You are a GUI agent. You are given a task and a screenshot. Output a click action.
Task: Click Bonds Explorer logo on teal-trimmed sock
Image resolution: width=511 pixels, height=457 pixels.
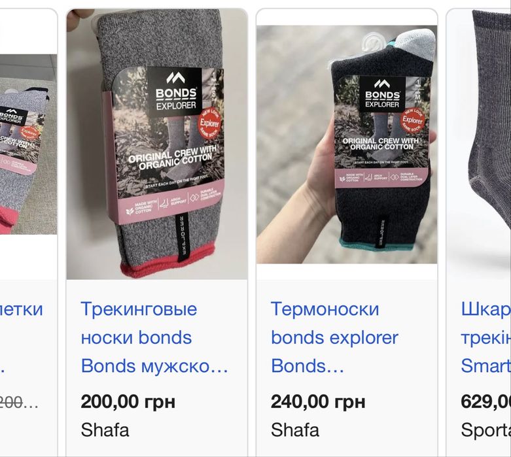[382, 94]
